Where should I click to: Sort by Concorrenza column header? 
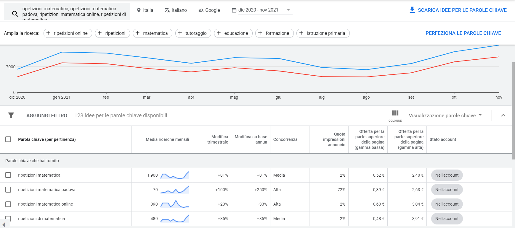[x=285, y=139]
